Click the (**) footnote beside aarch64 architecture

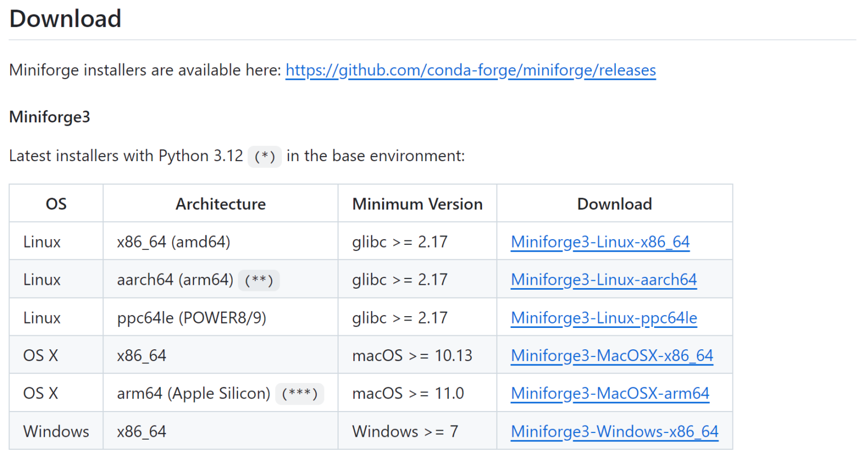coord(259,280)
